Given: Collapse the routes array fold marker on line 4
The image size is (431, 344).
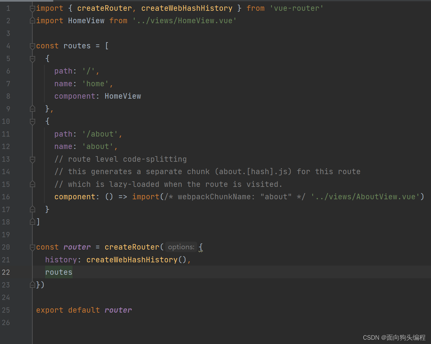Looking at the screenshot, I should pos(32,46).
